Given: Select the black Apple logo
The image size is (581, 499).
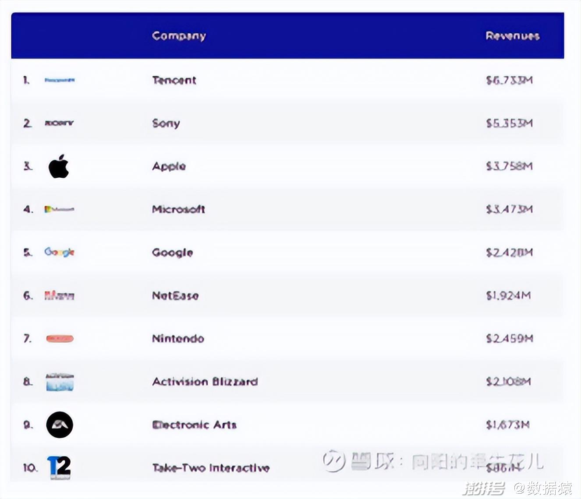Looking at the screenshot, I should pos(59,166).
